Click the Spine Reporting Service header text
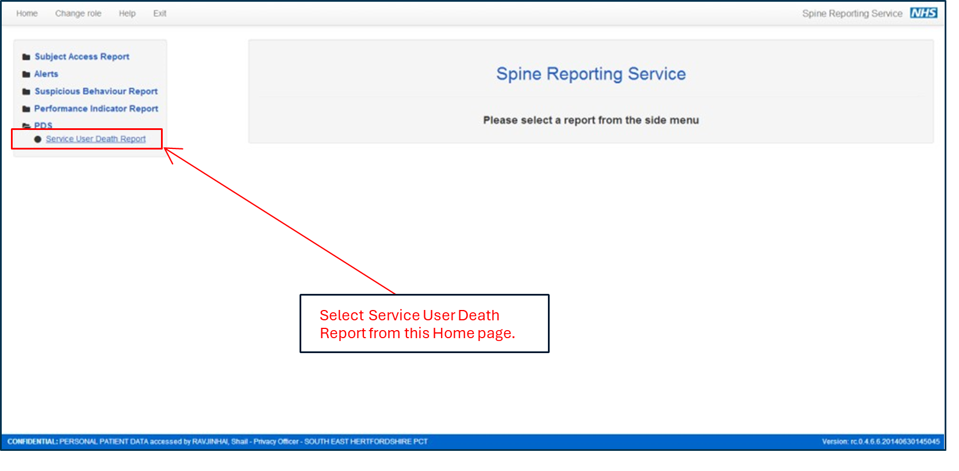 (852, 13)
